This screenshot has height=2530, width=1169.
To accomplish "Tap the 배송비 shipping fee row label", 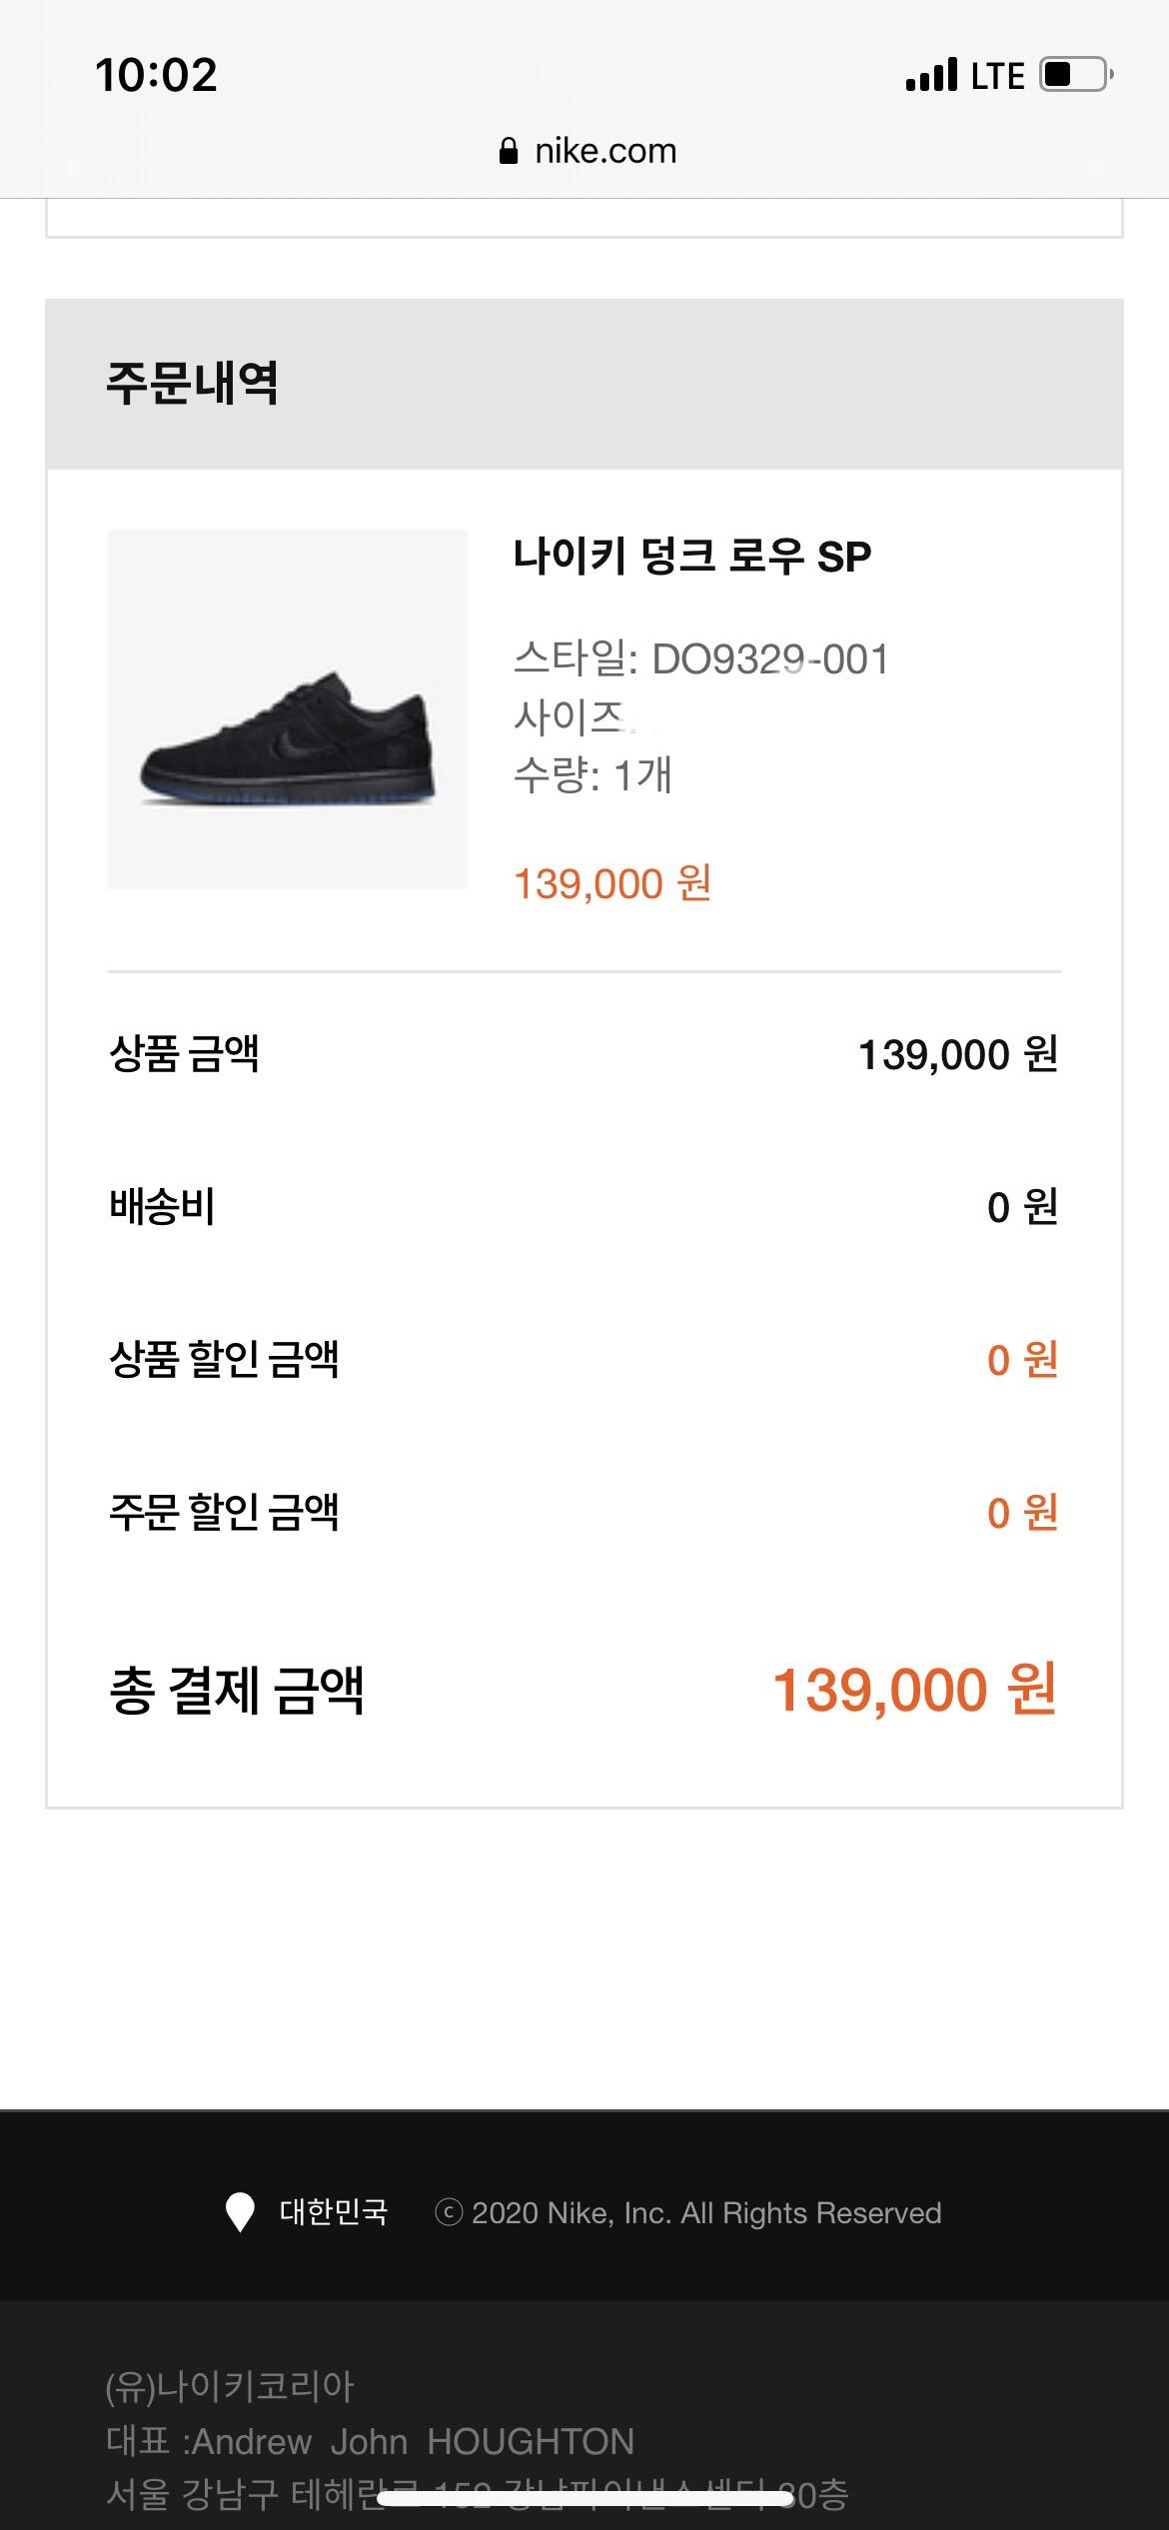I will [162, 1206].
